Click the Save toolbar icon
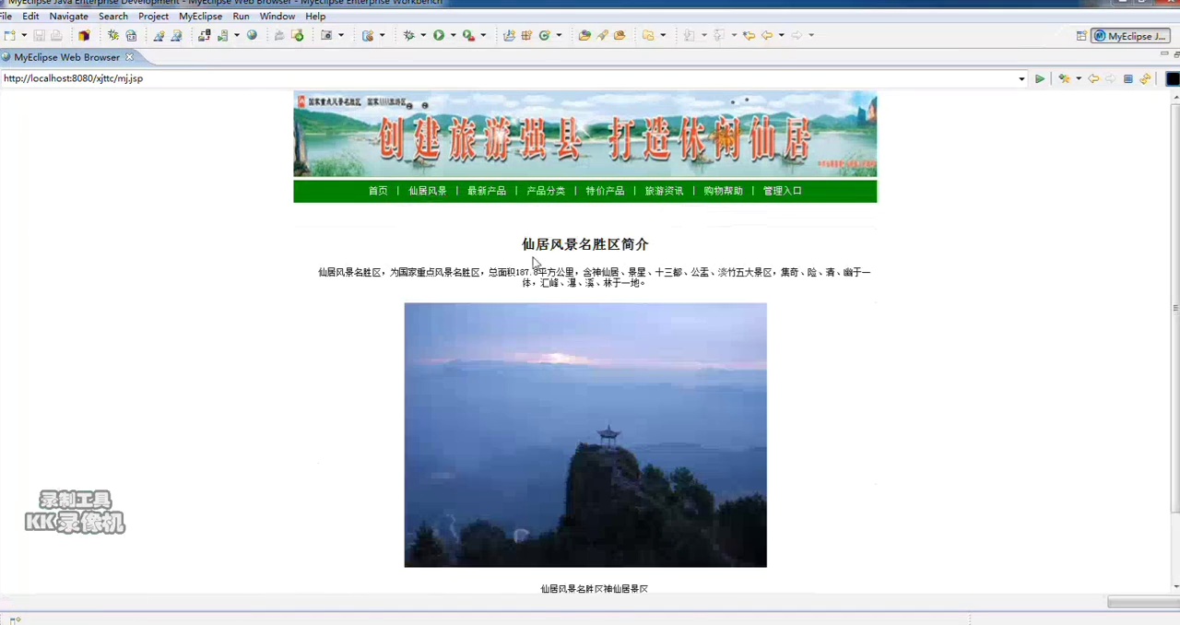The width and height of the screenshot is (1180, 625). pyautogui.click(x=39, y=36)
